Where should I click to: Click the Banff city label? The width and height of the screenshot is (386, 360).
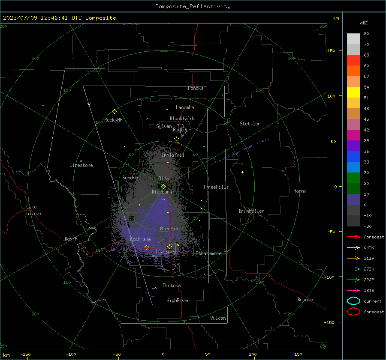pyautogui.click(x=71, y=238)
